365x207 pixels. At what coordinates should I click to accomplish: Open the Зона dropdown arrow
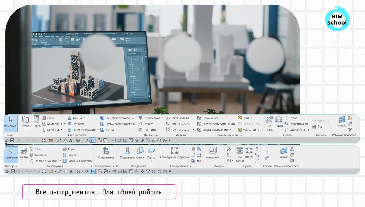tap(252, 118)
